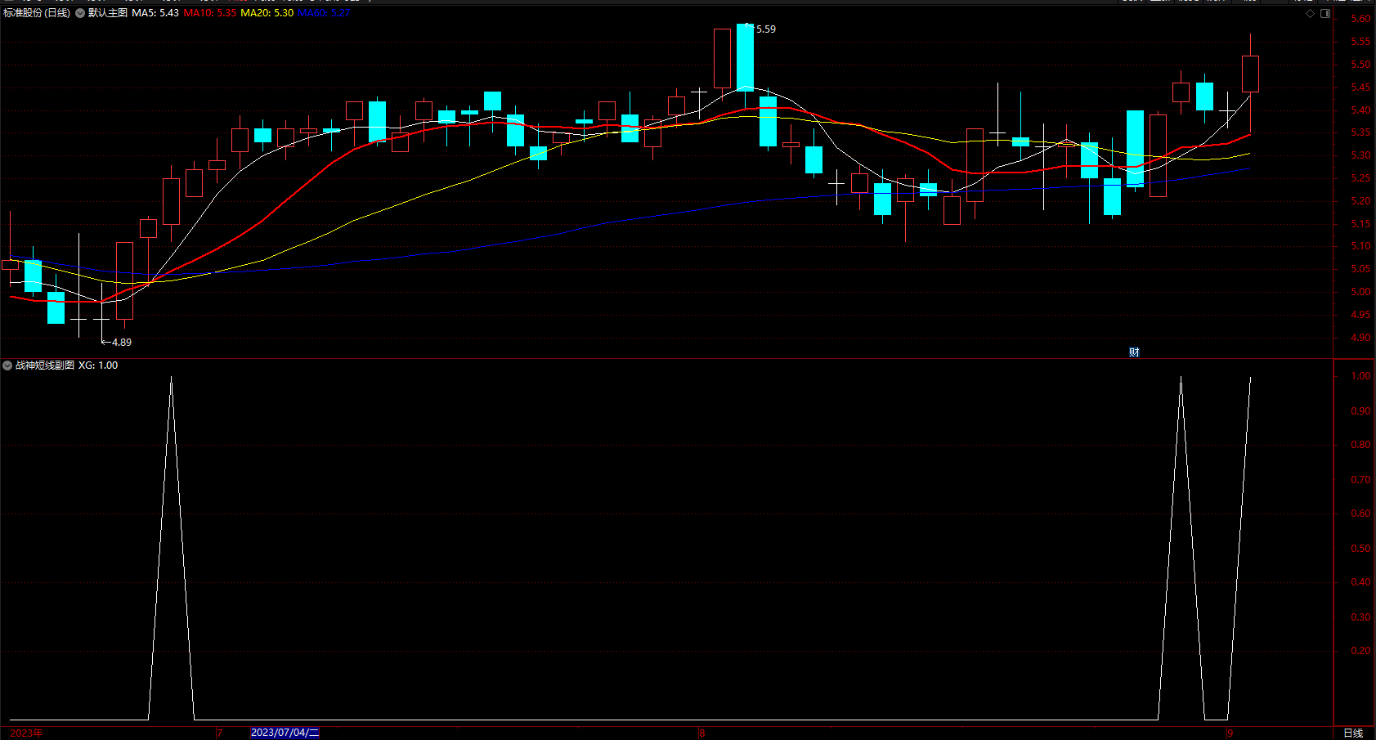Click the 2023年 label on the time axis
1376x740 pixels.
26,733
